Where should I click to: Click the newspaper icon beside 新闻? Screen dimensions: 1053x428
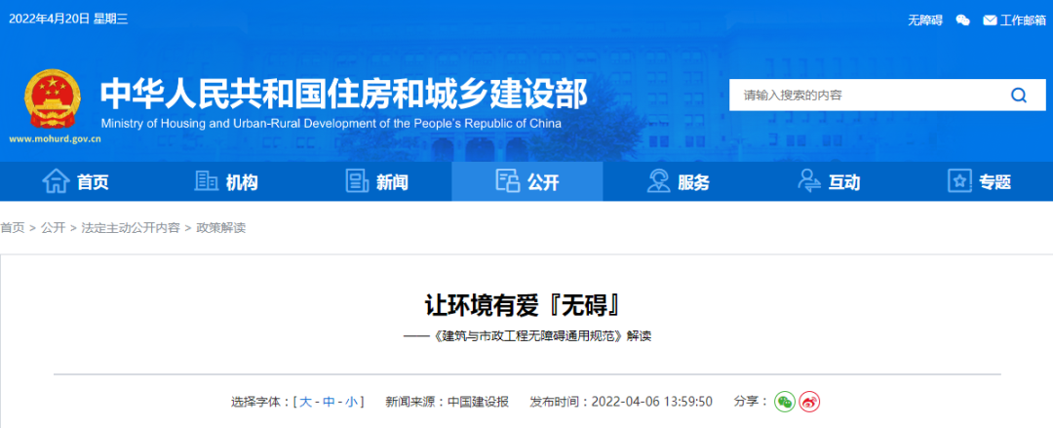(x=357, y=180)
